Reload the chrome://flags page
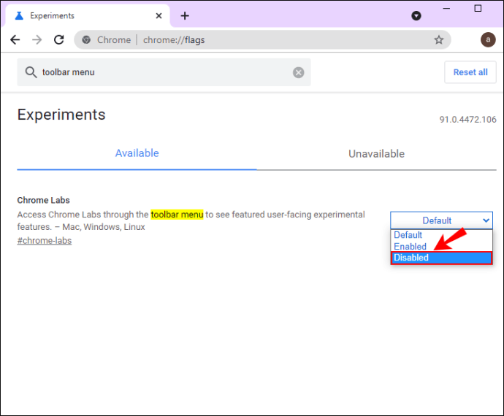504x416 pixels. click(59, 40)
